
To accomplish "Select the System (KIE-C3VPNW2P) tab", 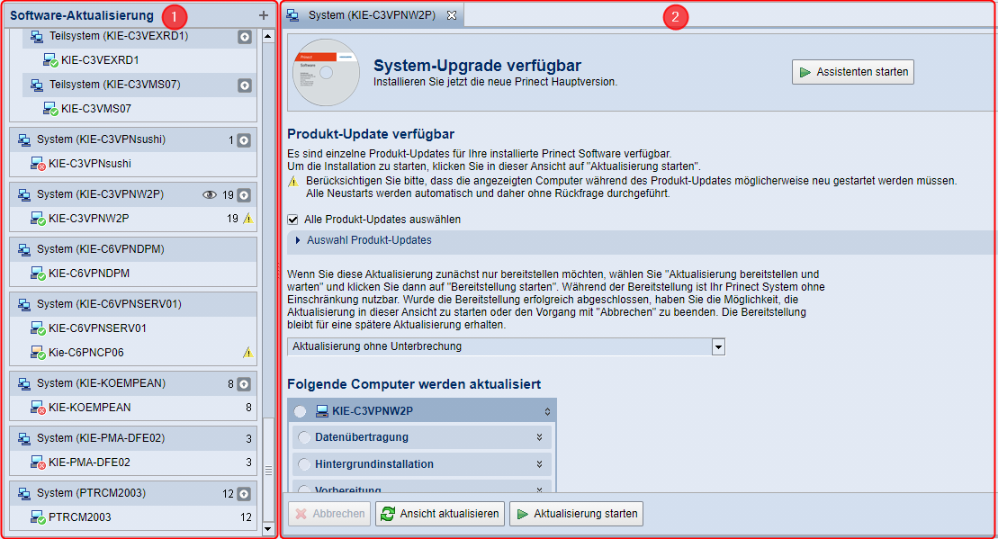I will click(373, 15).
